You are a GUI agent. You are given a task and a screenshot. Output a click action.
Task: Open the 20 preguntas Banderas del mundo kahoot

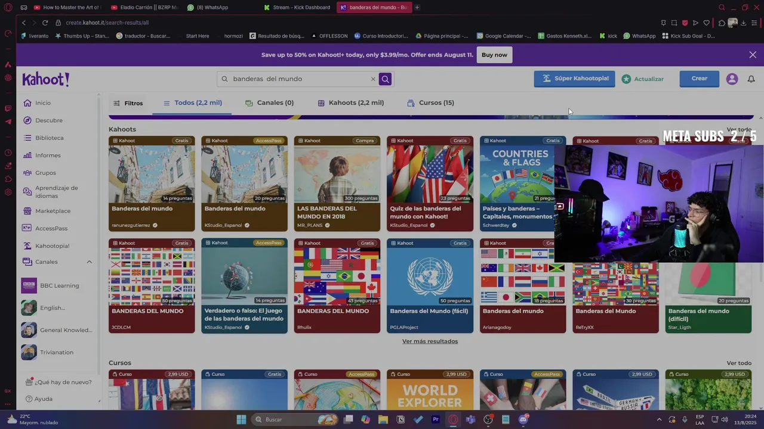[244, 184]
